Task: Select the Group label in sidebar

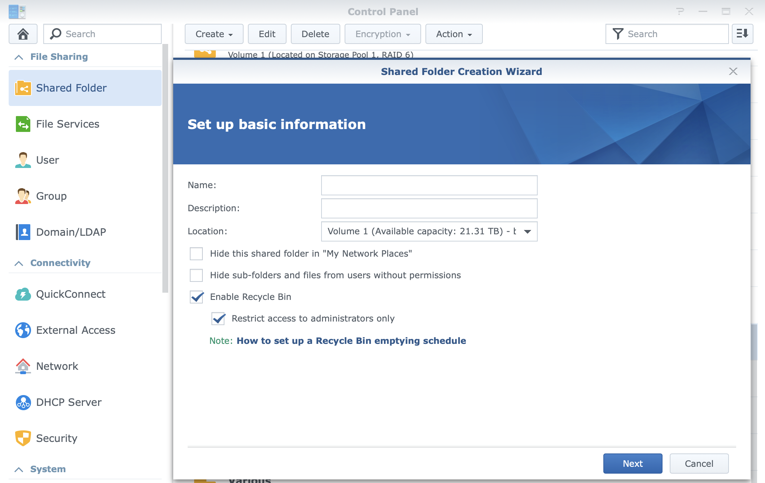Action: 51,196
